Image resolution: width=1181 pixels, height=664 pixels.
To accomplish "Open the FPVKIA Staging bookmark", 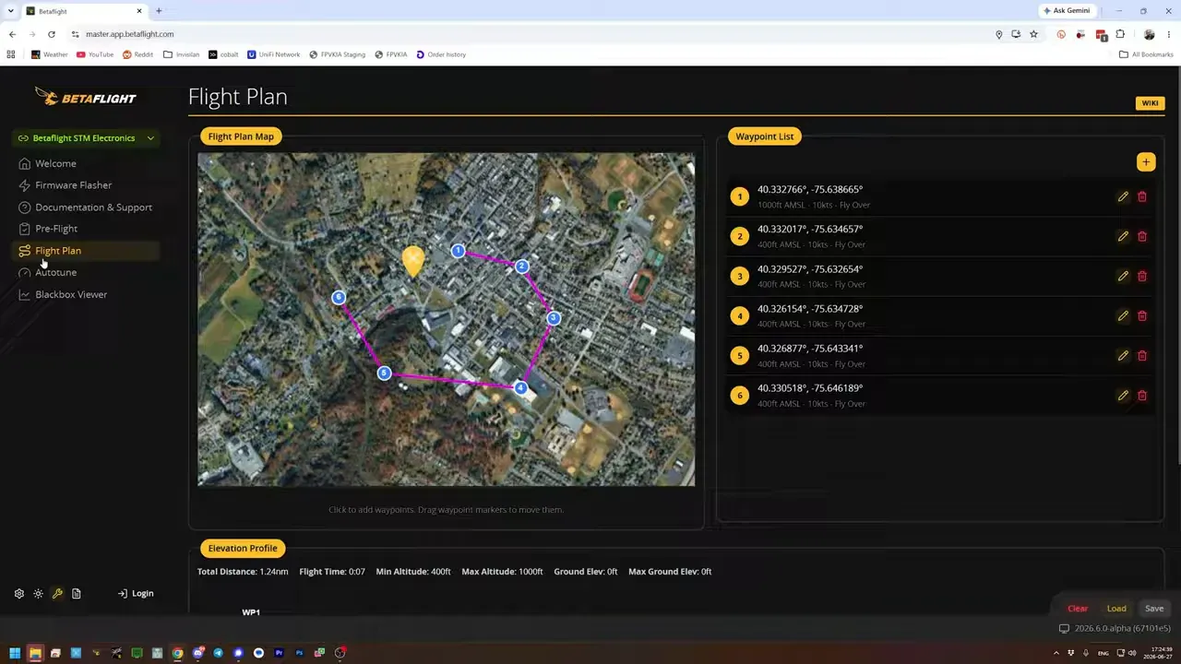I will point(337,54).
